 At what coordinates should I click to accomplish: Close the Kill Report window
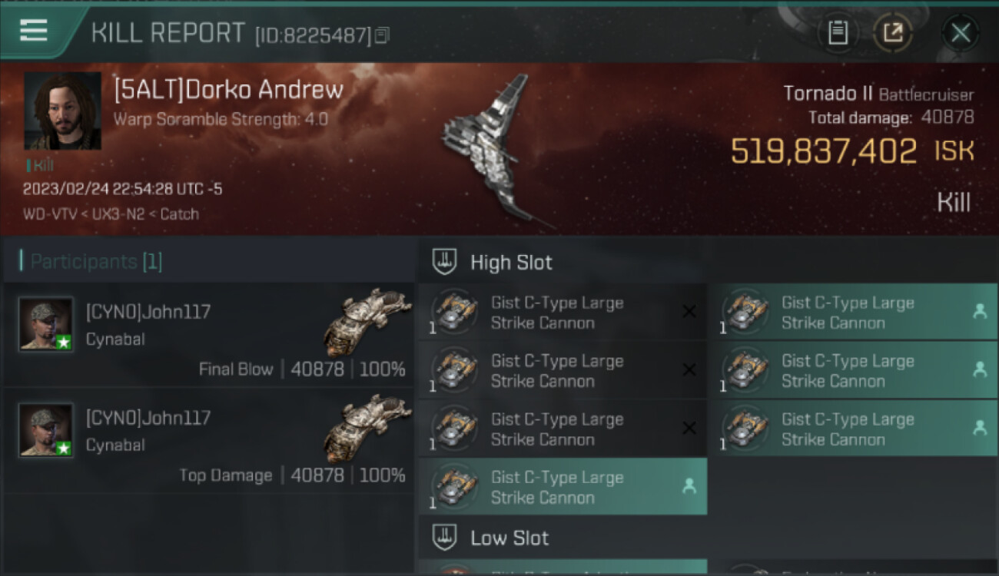[961, 33]
